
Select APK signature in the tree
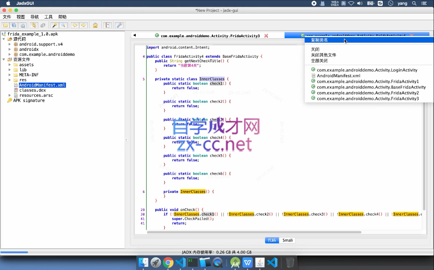tap(29, 100)
